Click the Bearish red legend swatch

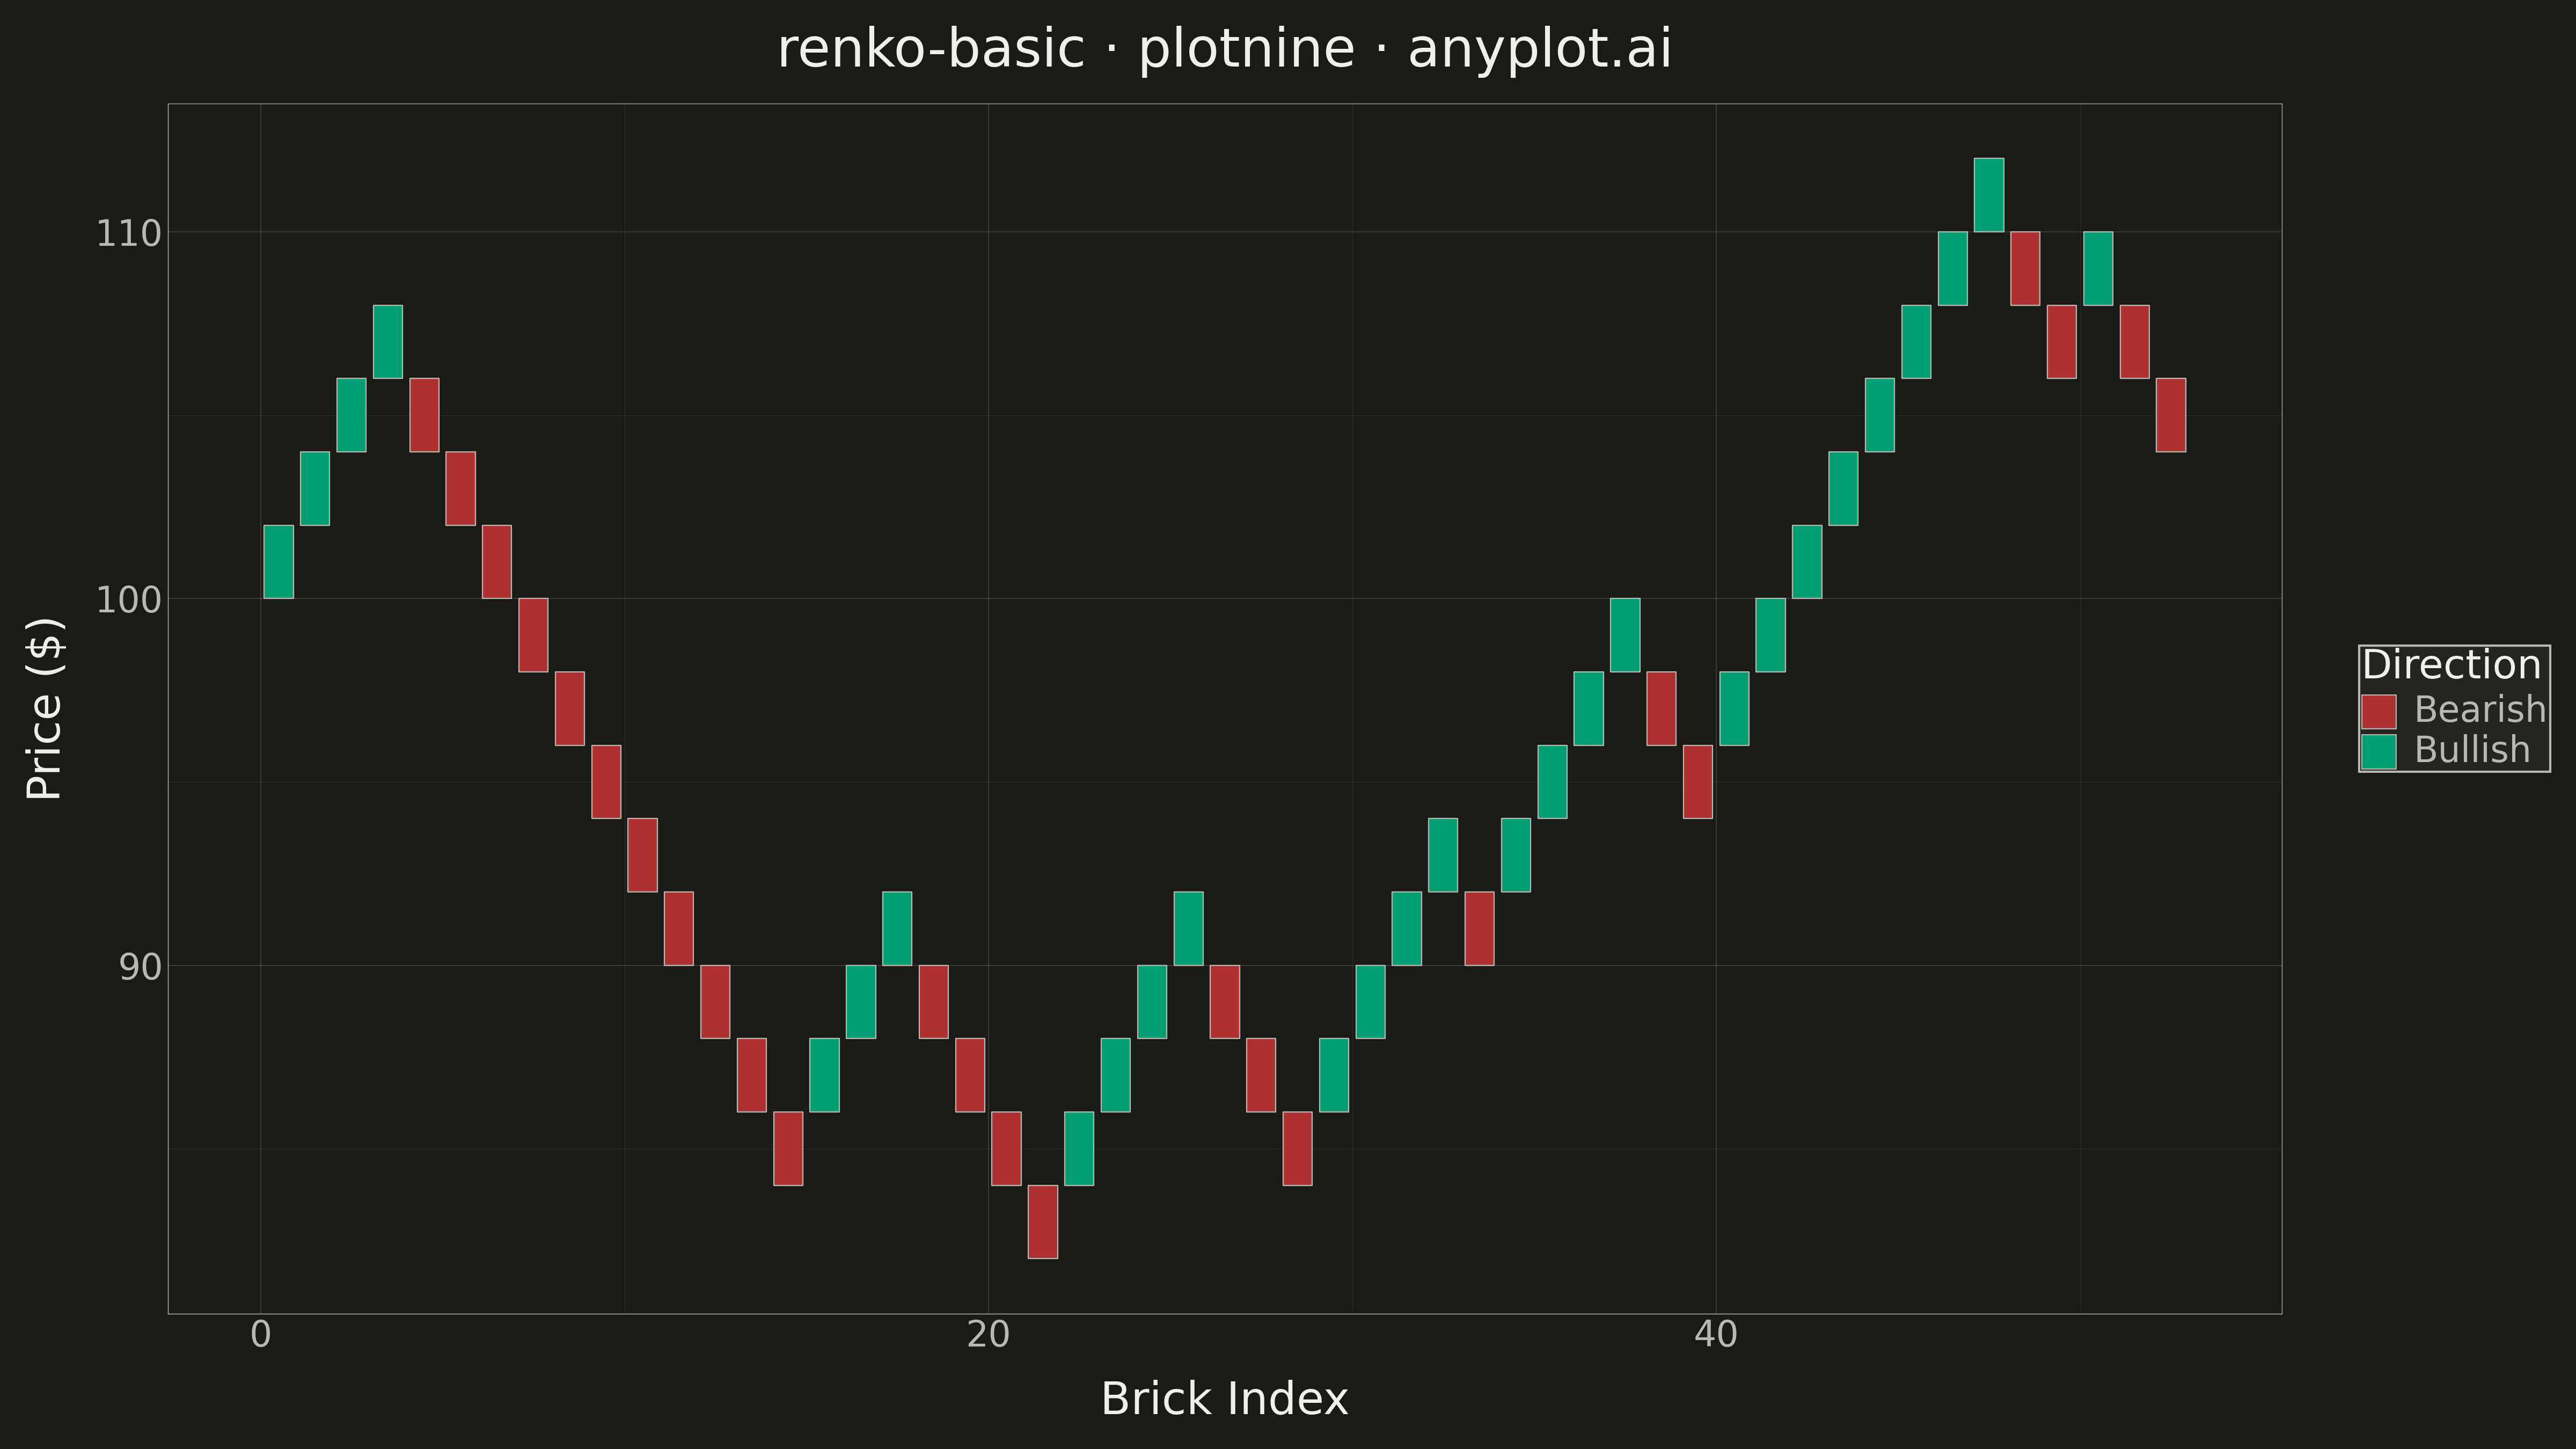coord(2379,711)
